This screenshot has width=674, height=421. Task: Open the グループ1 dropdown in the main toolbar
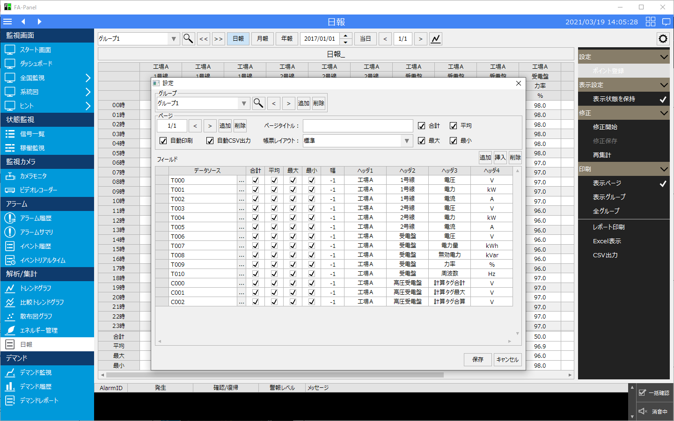coord(174,39)
